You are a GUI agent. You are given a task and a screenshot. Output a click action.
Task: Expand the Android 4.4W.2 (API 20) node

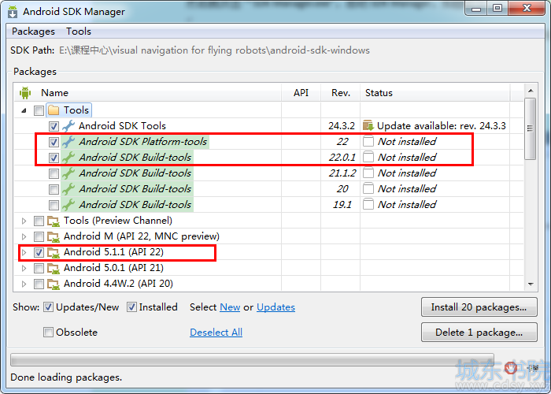point(24,284)
